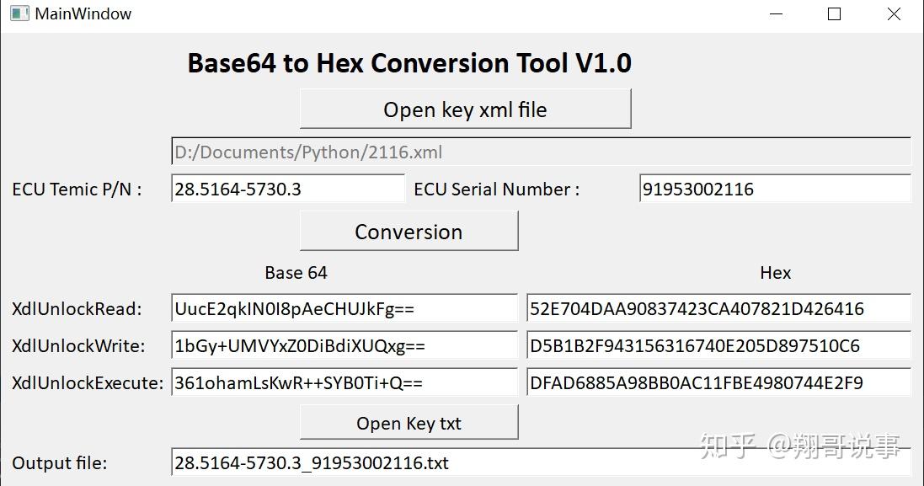Select the XdlUnlockExecute Hex field

718,382
